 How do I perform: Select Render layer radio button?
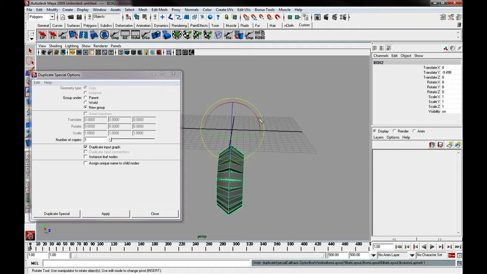pos(394,131)
